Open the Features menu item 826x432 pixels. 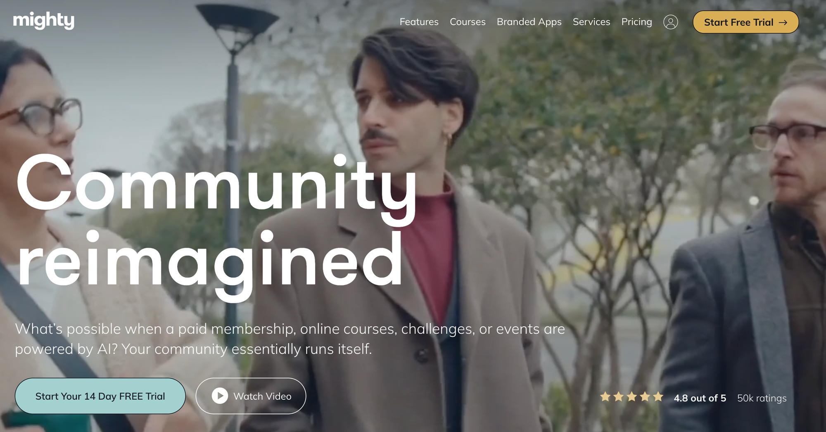click(x=419, y=22)
